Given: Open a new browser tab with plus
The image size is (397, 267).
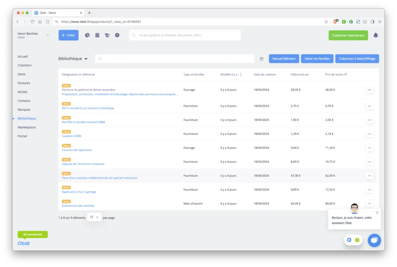Looking at the screenshot, I should (89, 13).
